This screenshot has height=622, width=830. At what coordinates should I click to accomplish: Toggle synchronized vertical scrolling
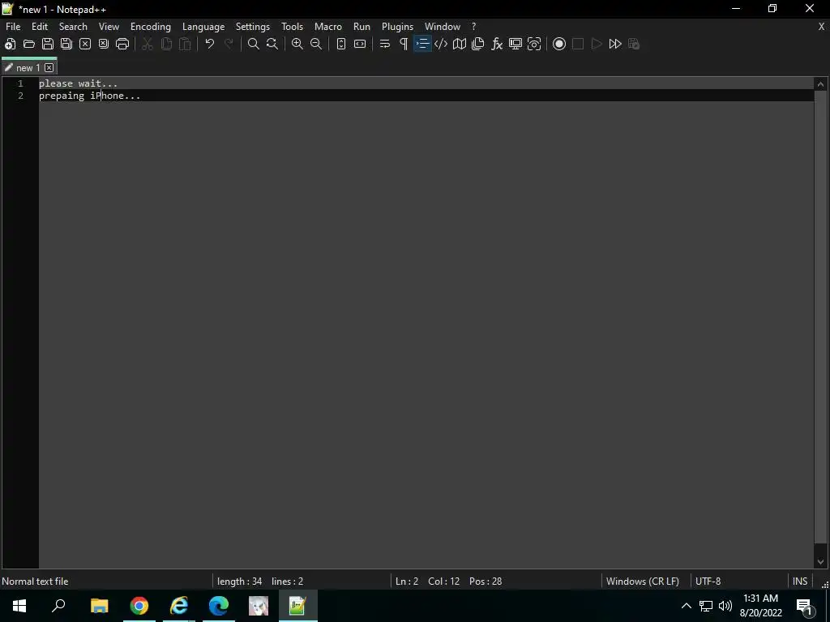coord(341,44)
